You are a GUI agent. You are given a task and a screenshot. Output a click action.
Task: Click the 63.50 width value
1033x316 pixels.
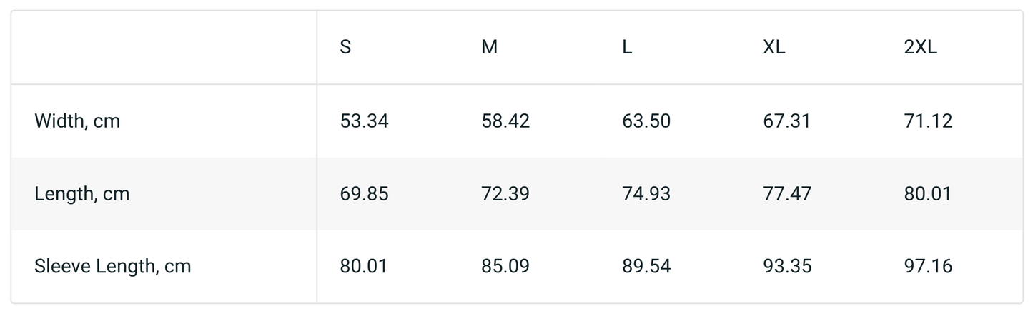point(646,121)
